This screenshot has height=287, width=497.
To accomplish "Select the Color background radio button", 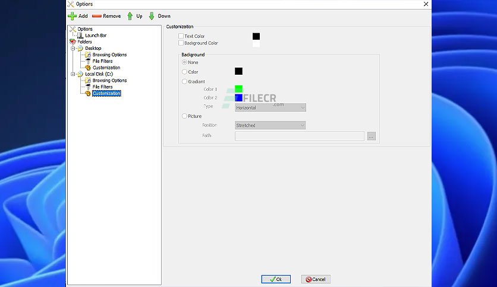I will pyautogui.click(x=184, y=72).
